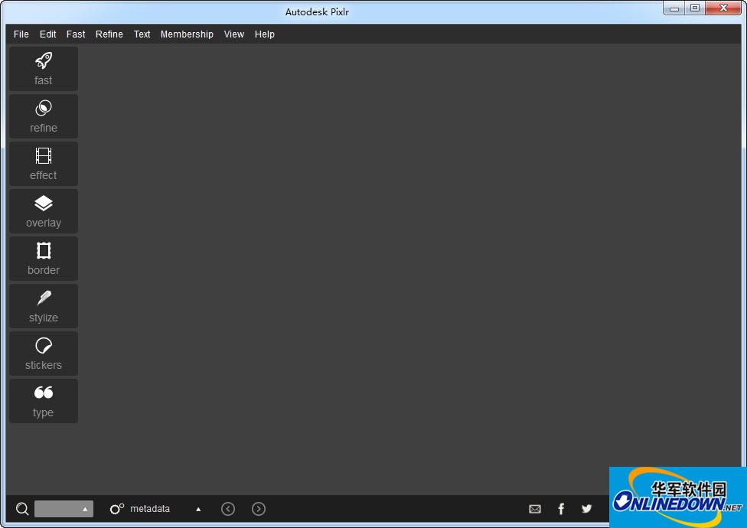Image resolution: width=747 pixels, height=528 pixels.
Task: Open the zoom level dropdown
Action: point(64,508)
